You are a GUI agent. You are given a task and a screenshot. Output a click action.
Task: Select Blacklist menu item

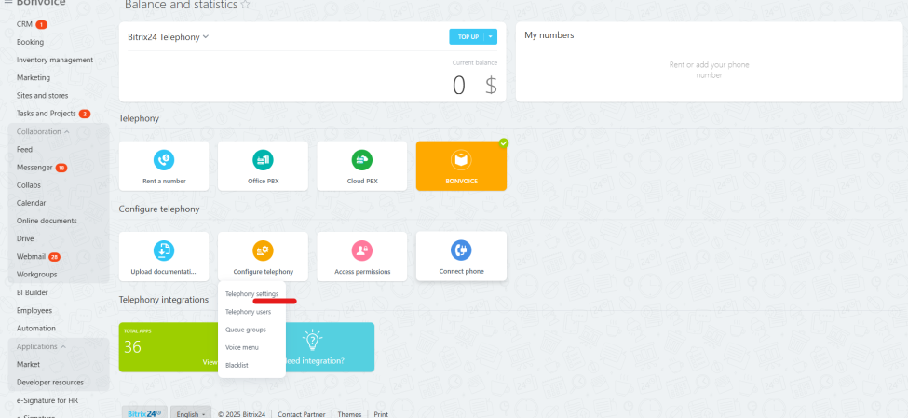[237, 365]
